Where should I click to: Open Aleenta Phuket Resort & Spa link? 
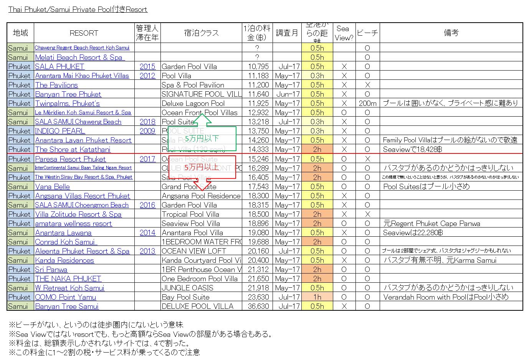[x=83, y=251]
